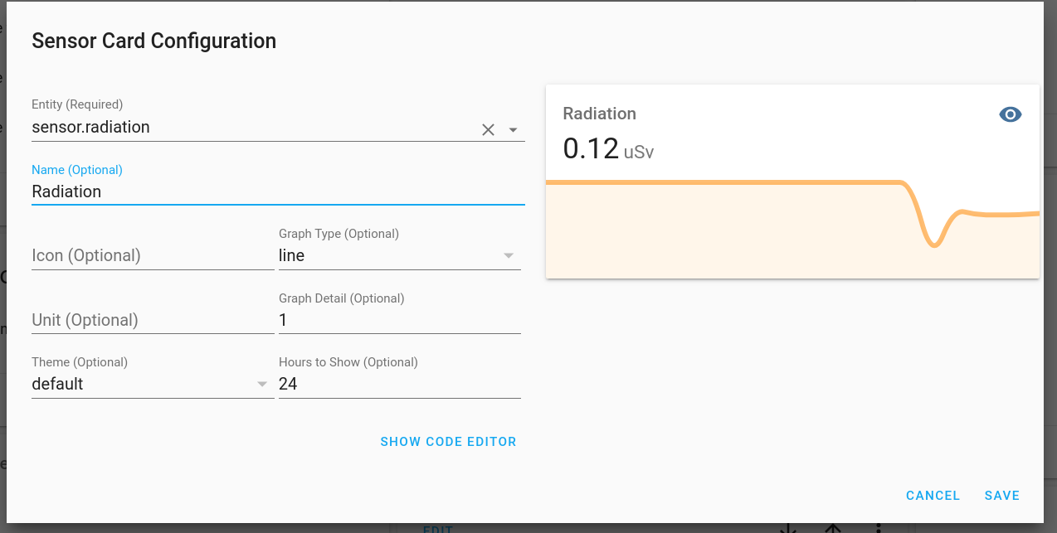Toggle the eye icon on Radiation preview

coord(1010,115)
